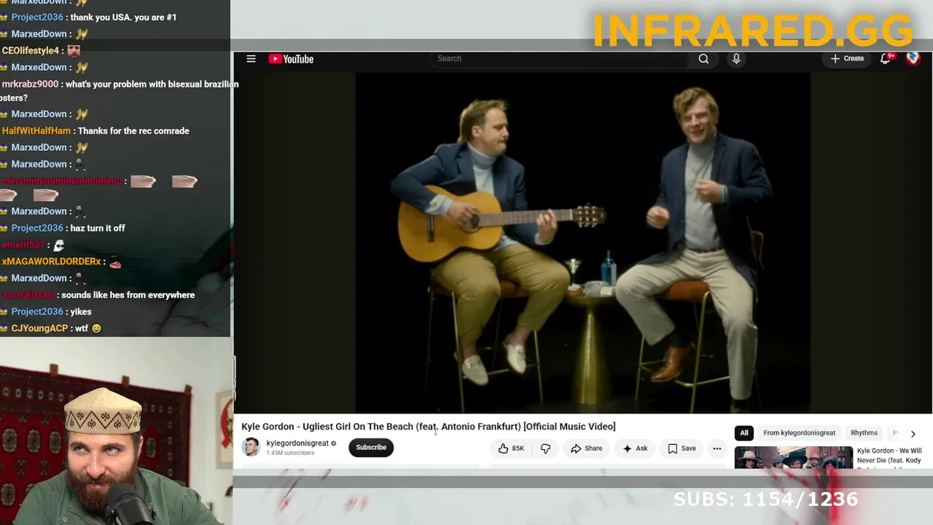
Task: Open the notifications bell
Action: pos(885,59)
